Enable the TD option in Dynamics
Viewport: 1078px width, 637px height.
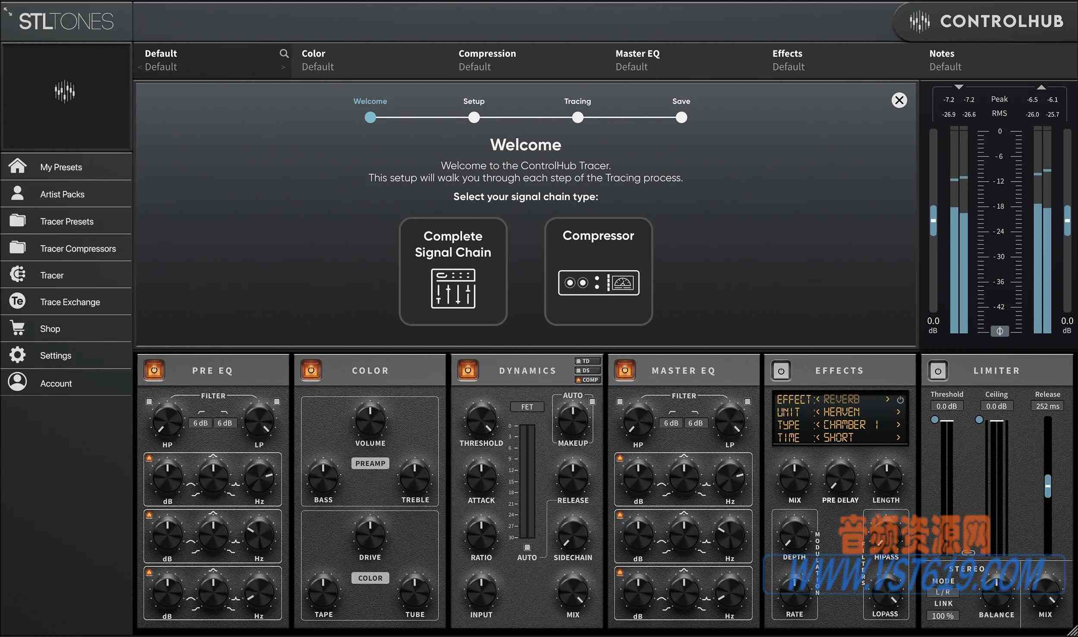[x=586, y=361]
